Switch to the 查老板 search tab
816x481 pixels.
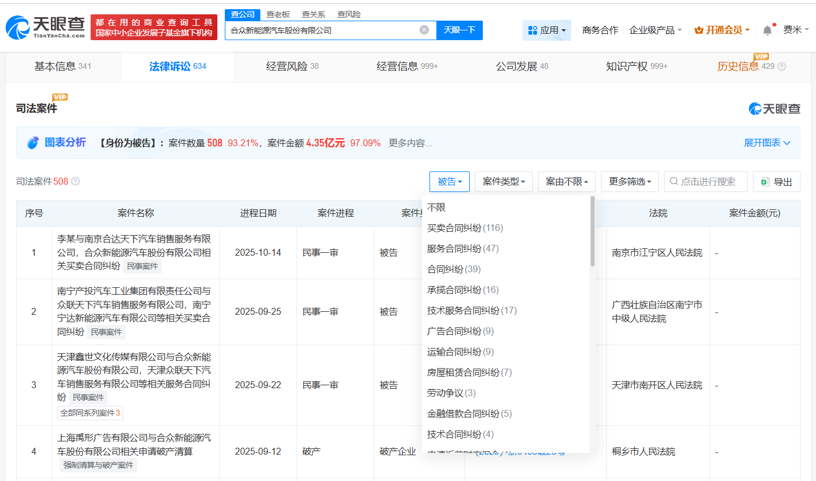(278, 14)
